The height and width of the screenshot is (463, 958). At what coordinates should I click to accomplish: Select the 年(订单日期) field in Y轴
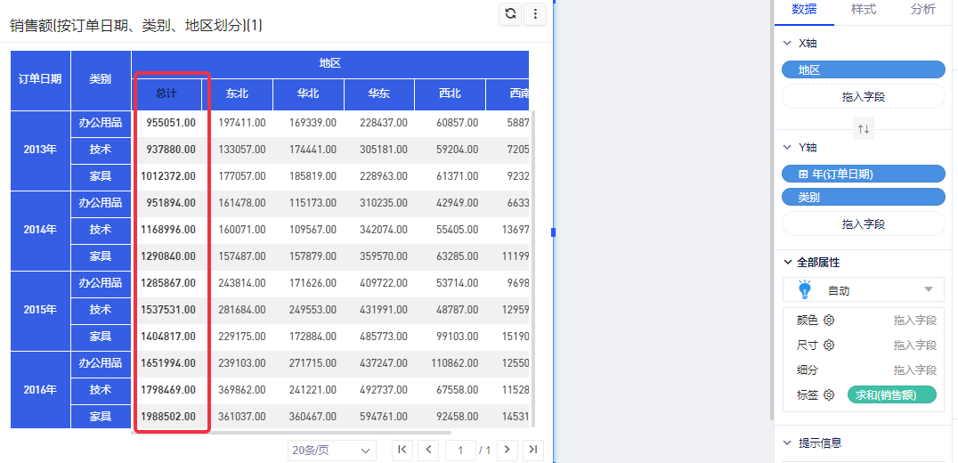click(x=863, y=174)
